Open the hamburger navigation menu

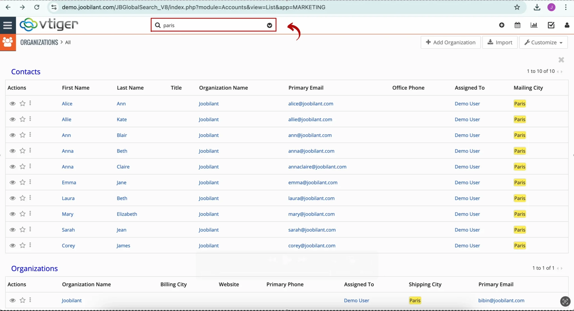8,25
